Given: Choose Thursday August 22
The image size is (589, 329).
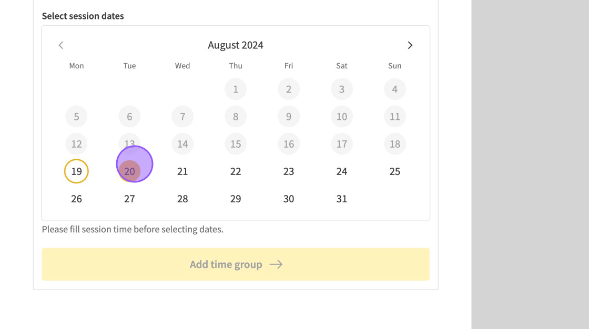Looking at the screenshot, I should tap(236, 171).
